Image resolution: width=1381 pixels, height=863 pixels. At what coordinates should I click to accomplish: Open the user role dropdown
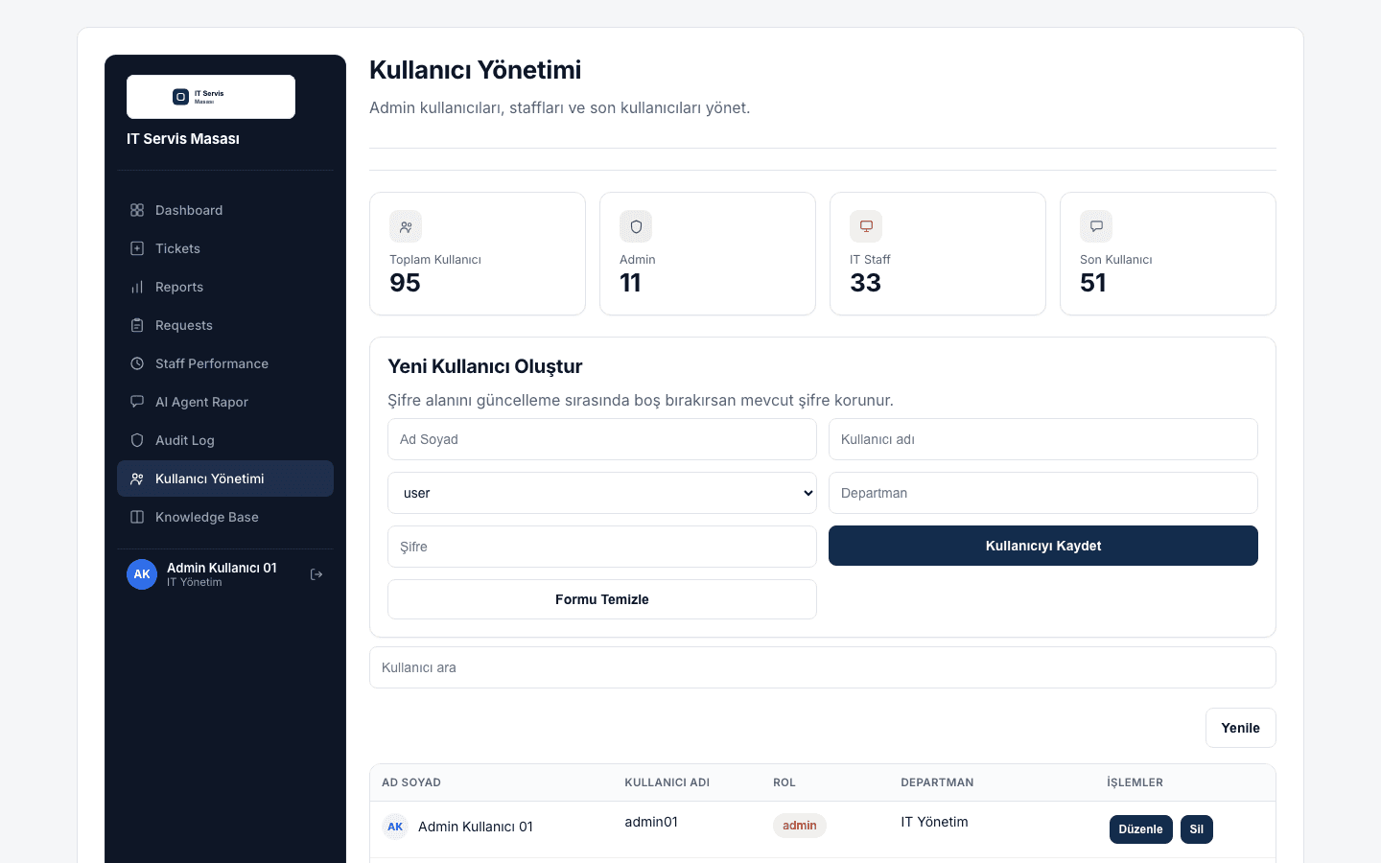[602, 493]
